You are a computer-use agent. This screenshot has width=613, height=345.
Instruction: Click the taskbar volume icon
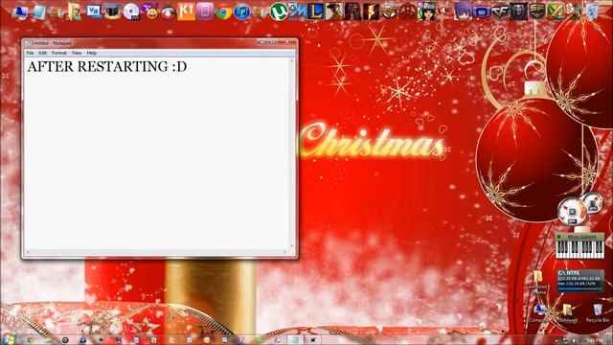[574, 341]
